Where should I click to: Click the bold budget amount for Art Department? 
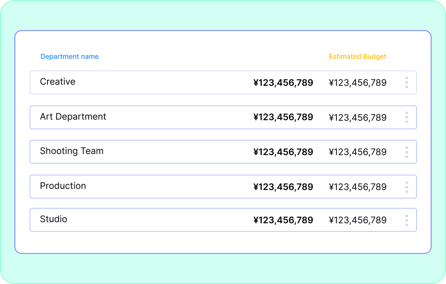pyautogui.click(x=283, y=117)
